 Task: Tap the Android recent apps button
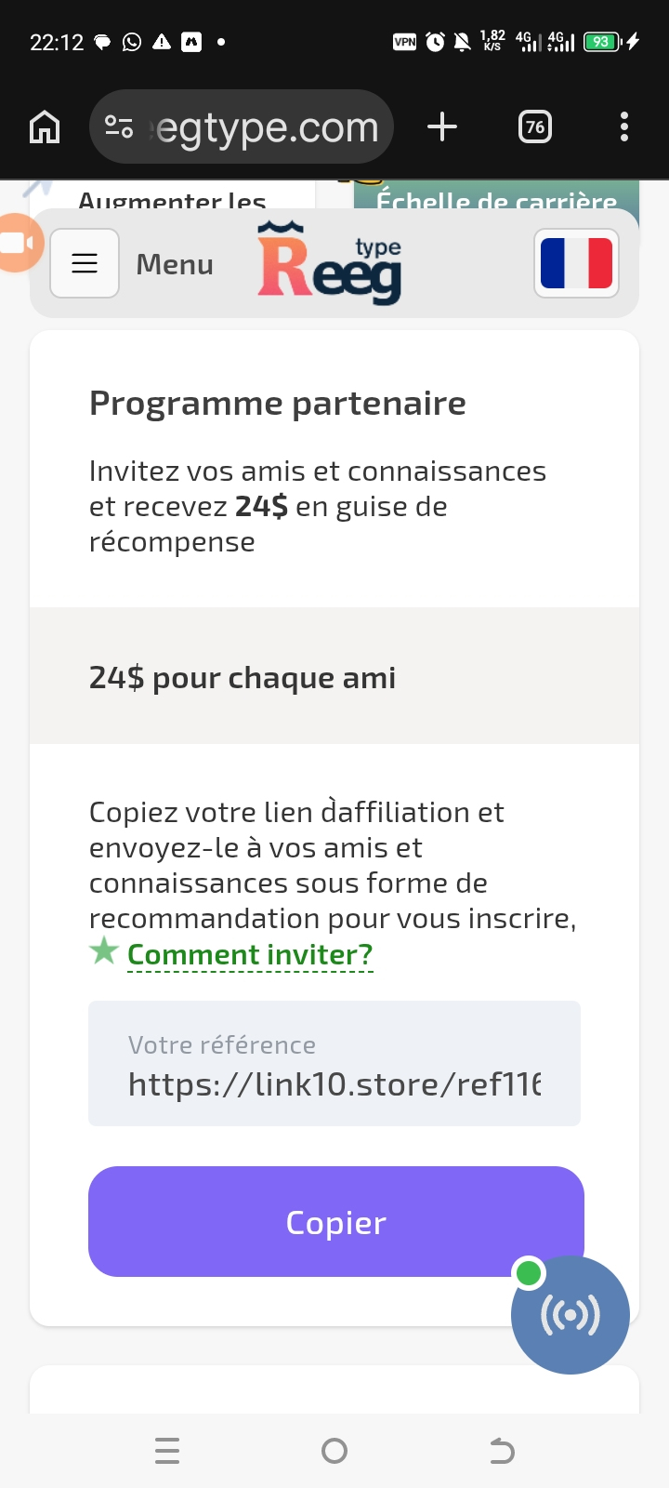tap(167, 1451)
